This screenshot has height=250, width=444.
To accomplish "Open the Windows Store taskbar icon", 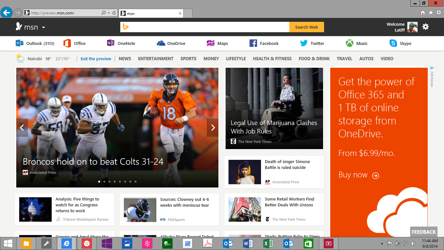I will pyautogui.click(x=308, y=243).
